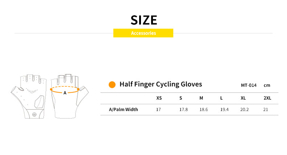Screen dimensions: 287x155
Task: Click the SIZE heading
Action: pos(144,20)
